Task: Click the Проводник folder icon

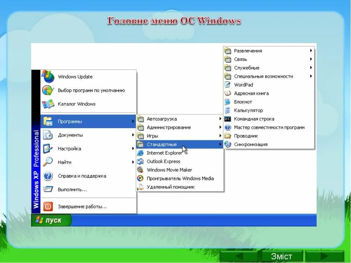Action: [228, 136]
